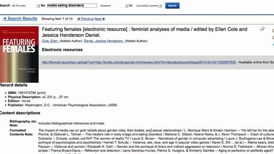The height and width of the screenshot is (154, 274).
Task: Open the Keyword search type dropdown
Action: tap(114, 6)
